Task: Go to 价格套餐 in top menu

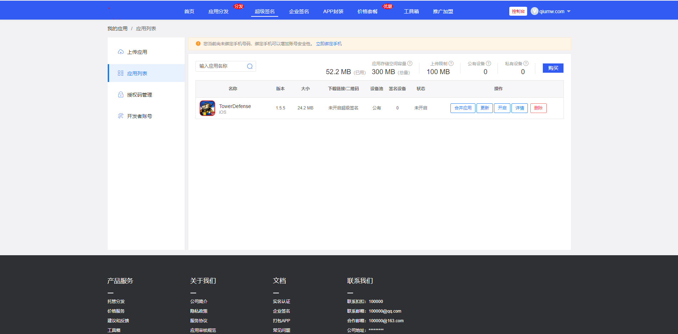Action: click(x=367, y=11)
